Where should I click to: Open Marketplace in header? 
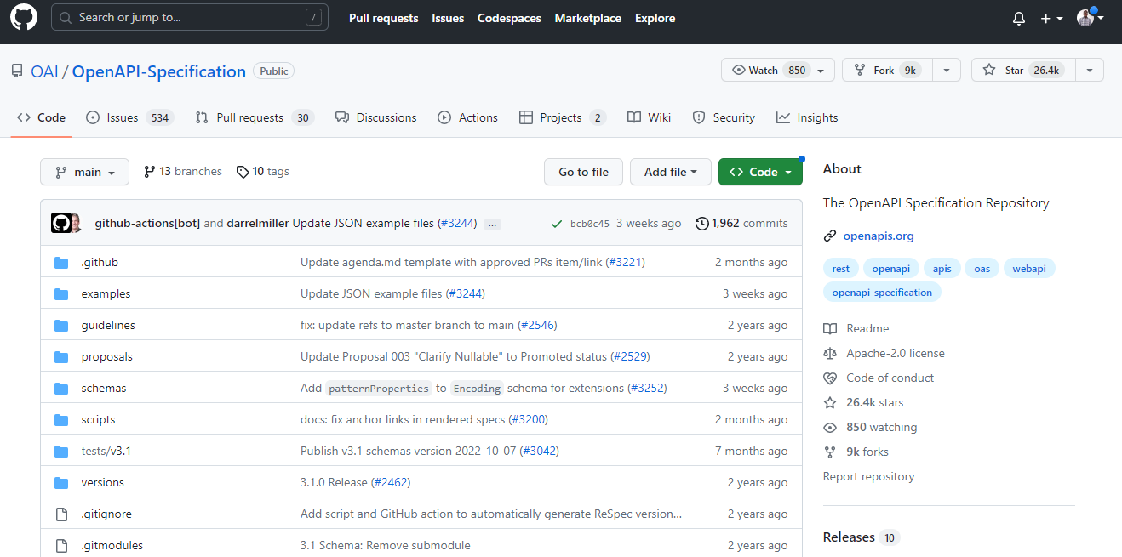click(x=587, y=18)
